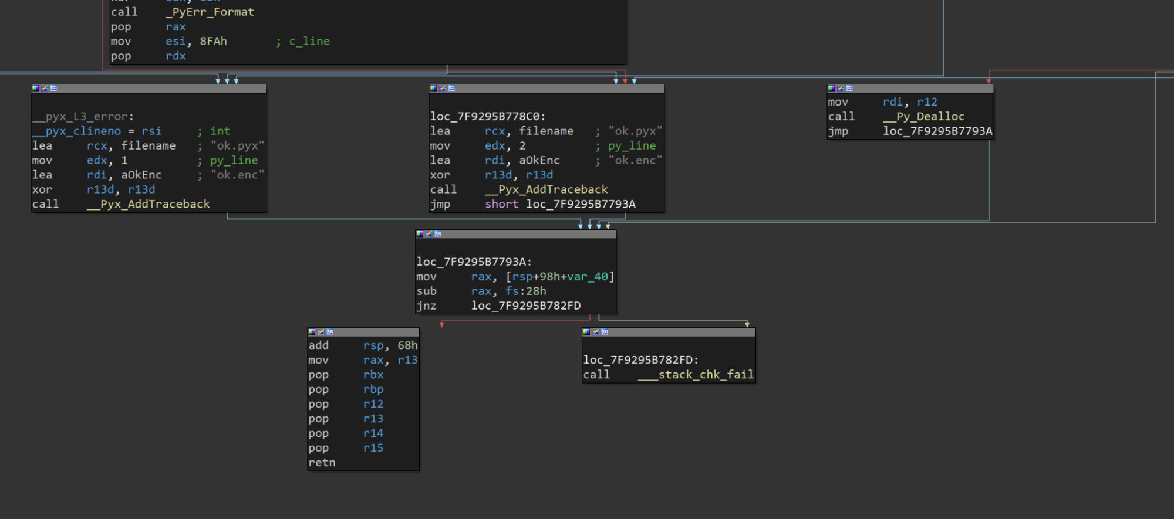The image size is (1174, 519).
Task: Click xor r13d, r13d in __pyx_L3_error block
Action: 94,189
